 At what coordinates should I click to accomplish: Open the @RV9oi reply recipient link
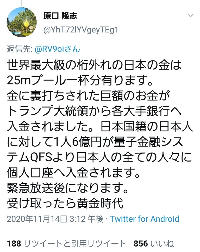click(x=57, y=49)
